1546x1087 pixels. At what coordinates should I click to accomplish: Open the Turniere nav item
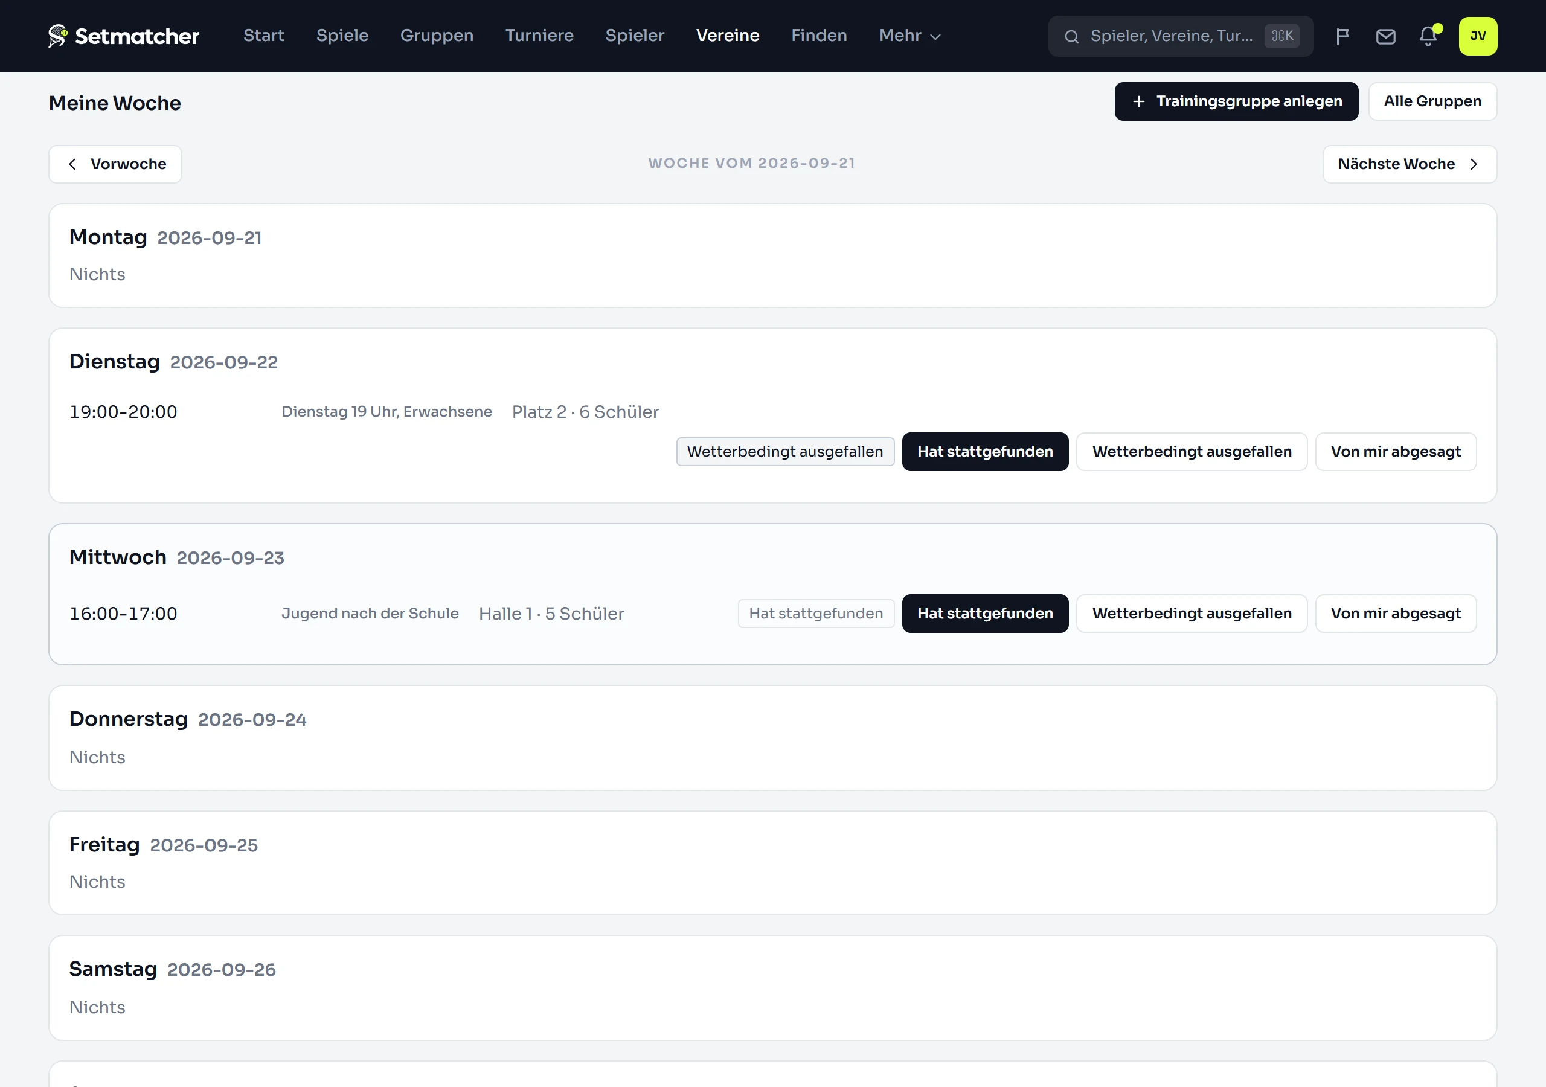click(539, 36)
